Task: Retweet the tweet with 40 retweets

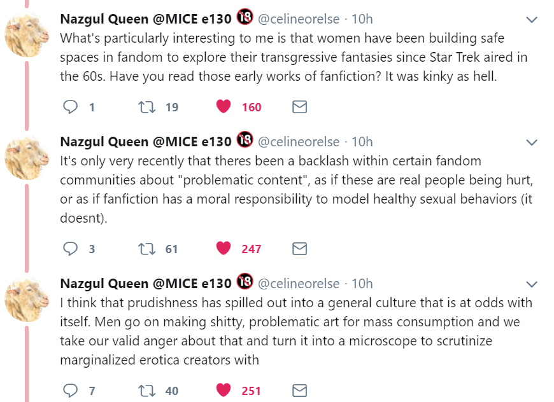Action: click(146, 391)
